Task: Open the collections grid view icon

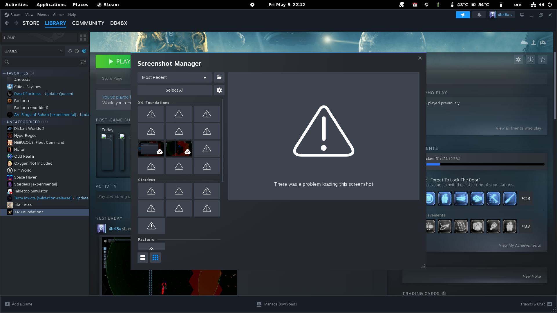Action: [83, 38]
